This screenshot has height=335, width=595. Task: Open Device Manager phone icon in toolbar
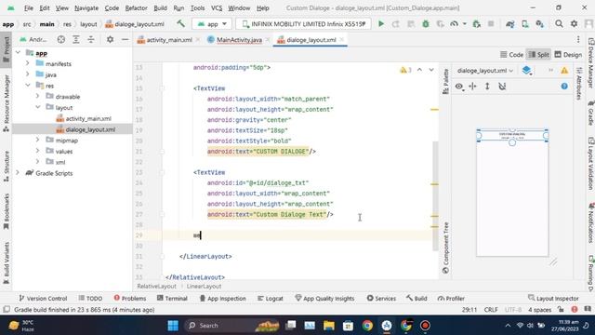coord(524,23)
